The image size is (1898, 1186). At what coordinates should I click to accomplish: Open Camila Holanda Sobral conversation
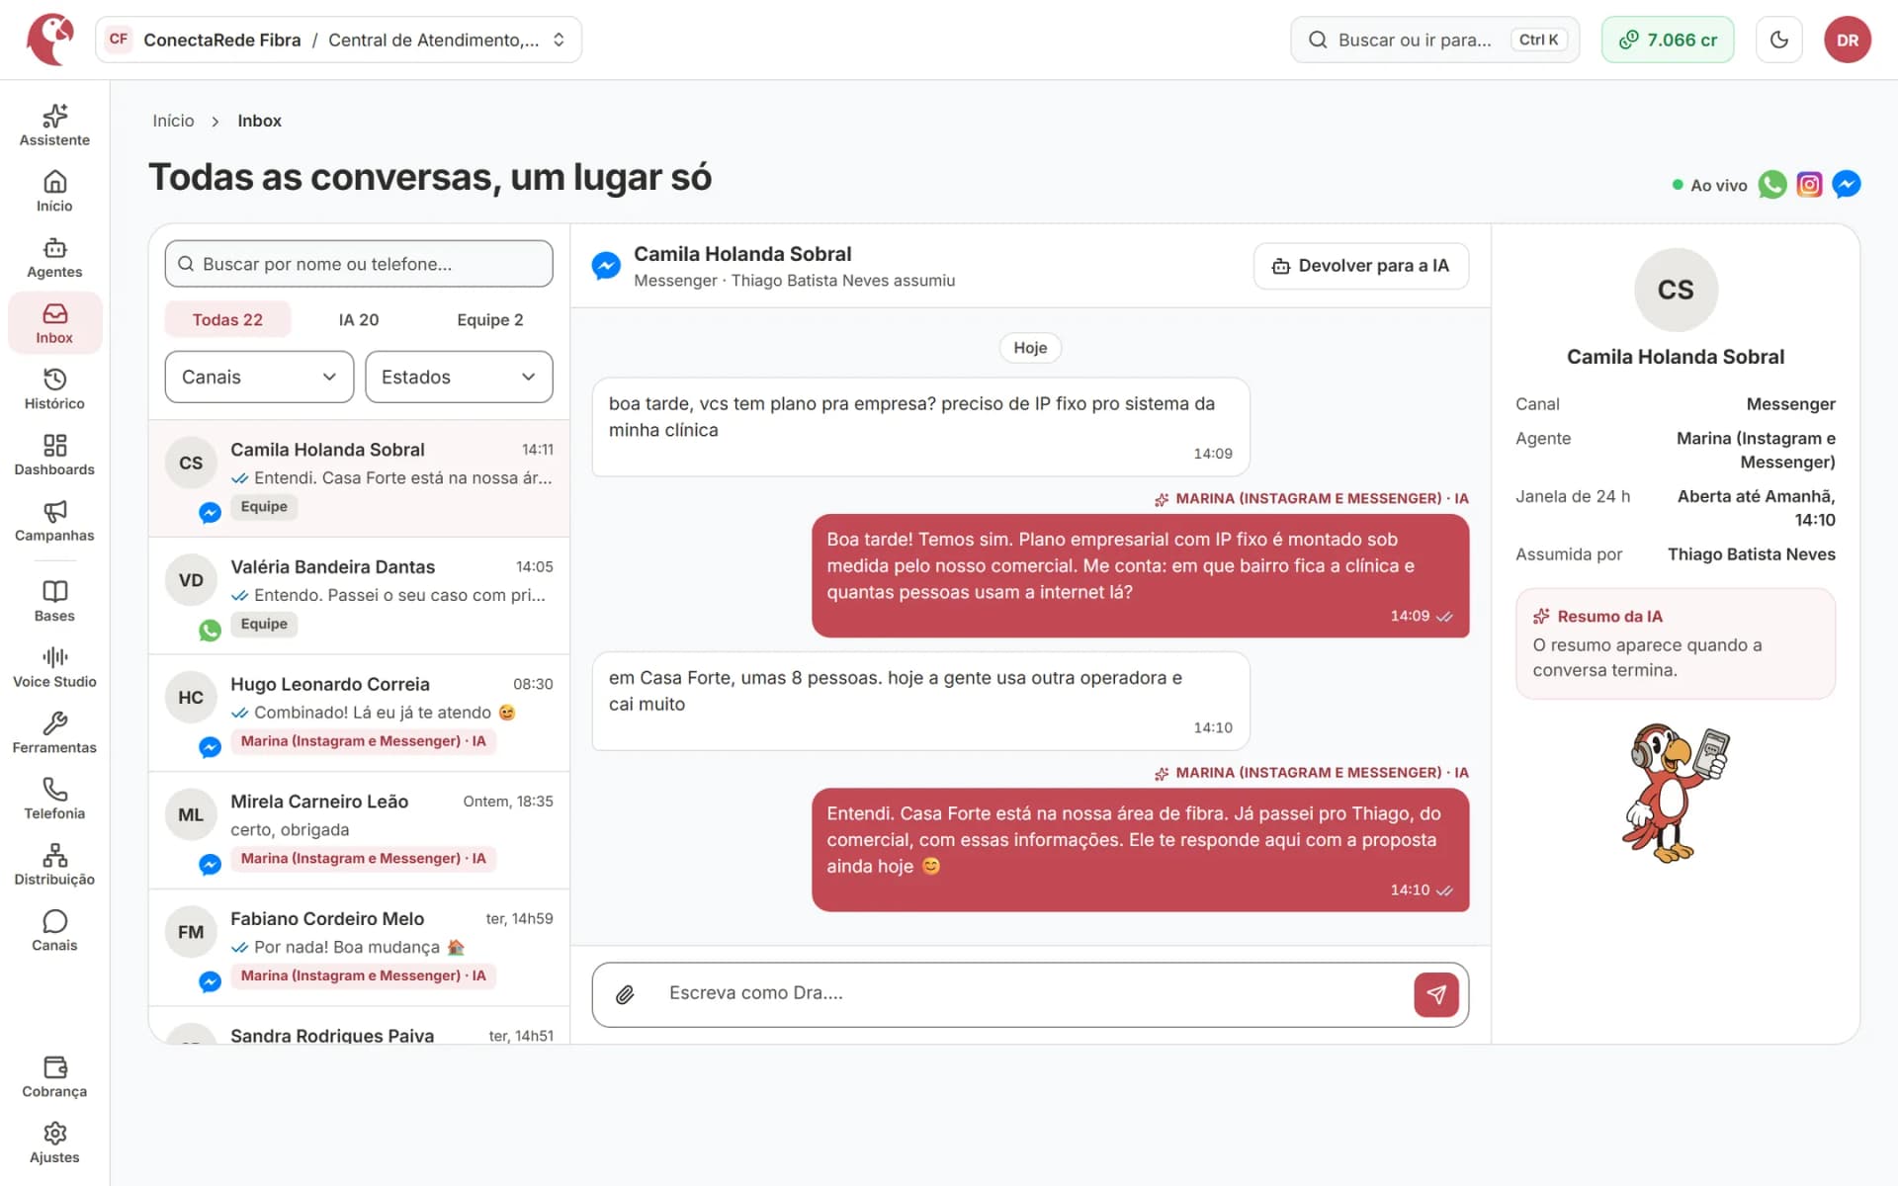[x=359, y=478]
